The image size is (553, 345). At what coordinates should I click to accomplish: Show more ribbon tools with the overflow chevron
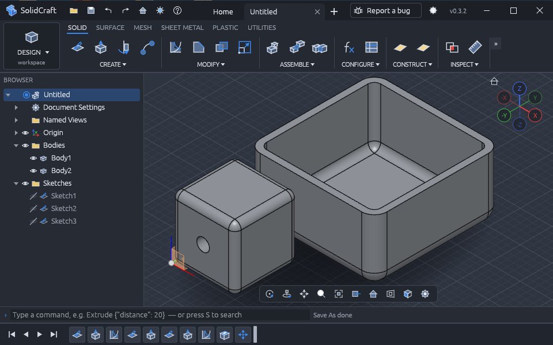coord(496,44)
